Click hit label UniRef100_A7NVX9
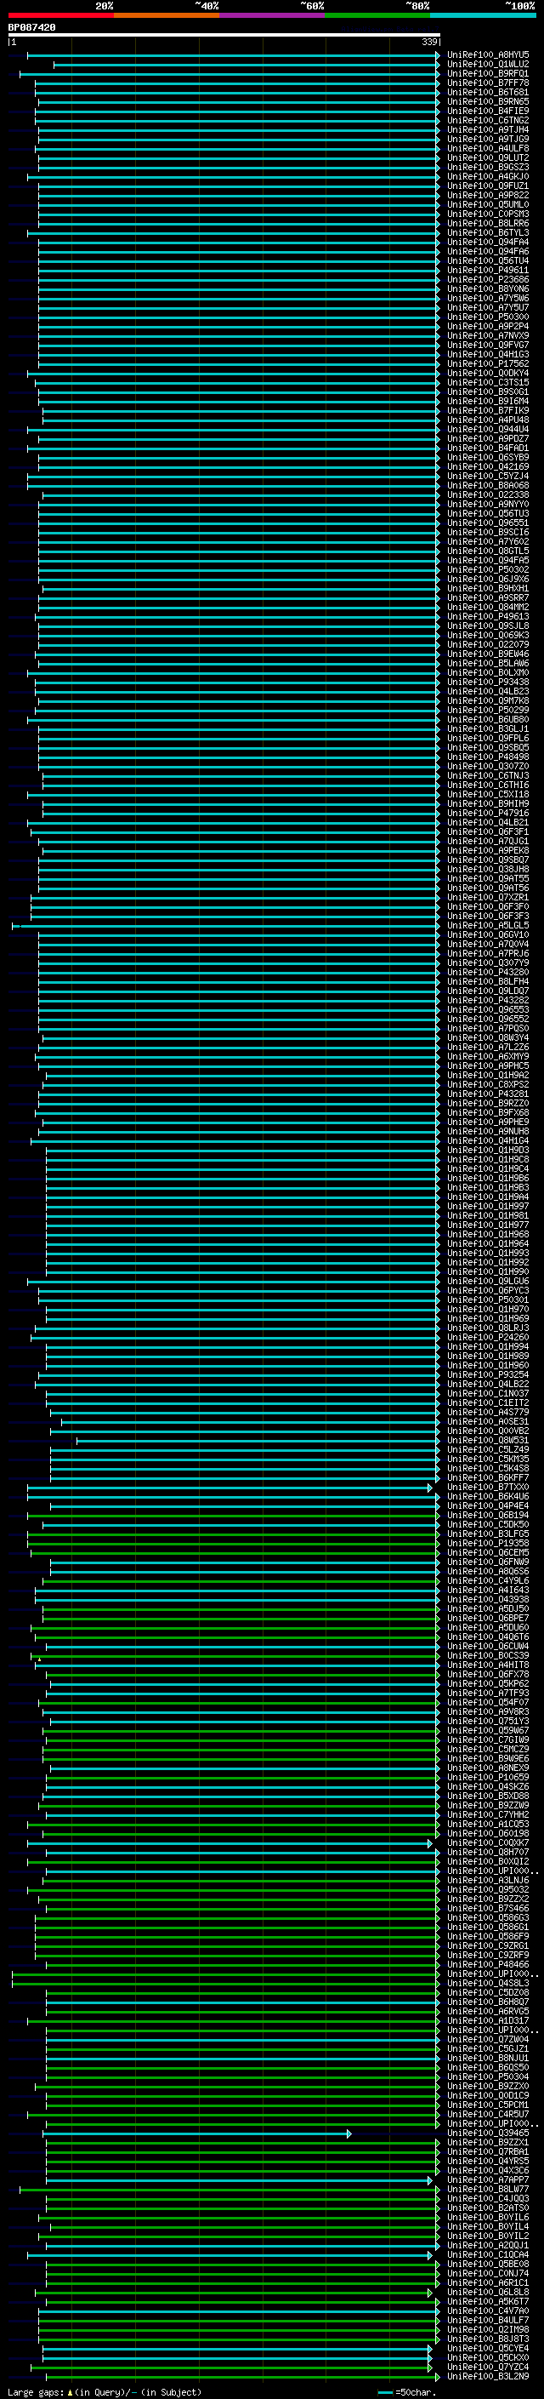The height and width of the screenshot is (2399, 544). click(x=488, y=335)
